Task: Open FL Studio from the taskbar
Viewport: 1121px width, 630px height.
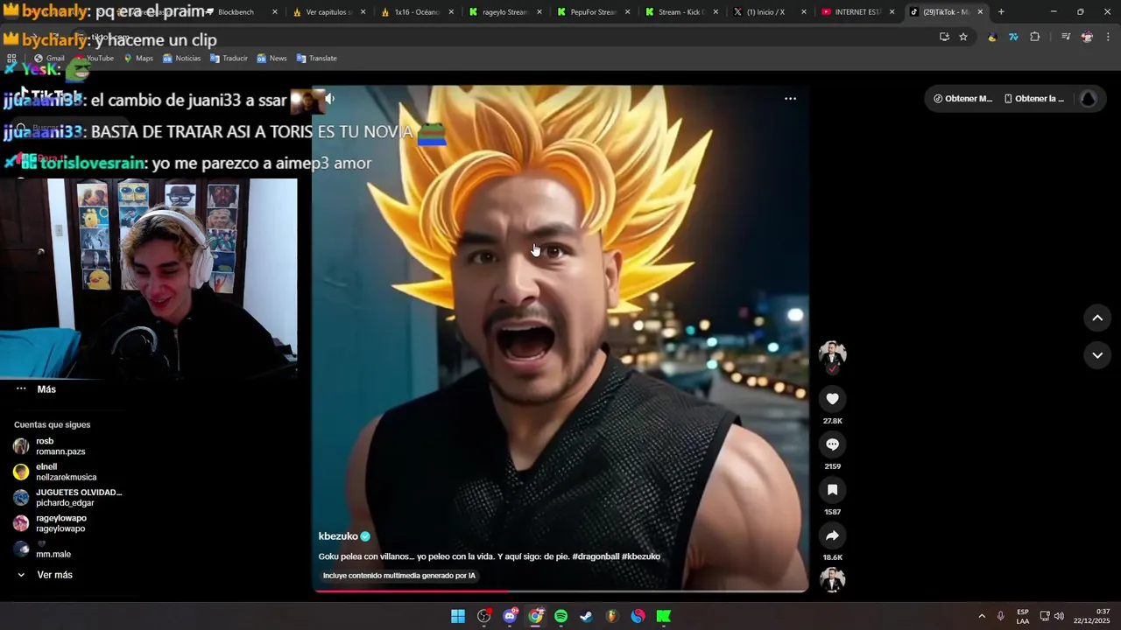Action: (612, 617)
